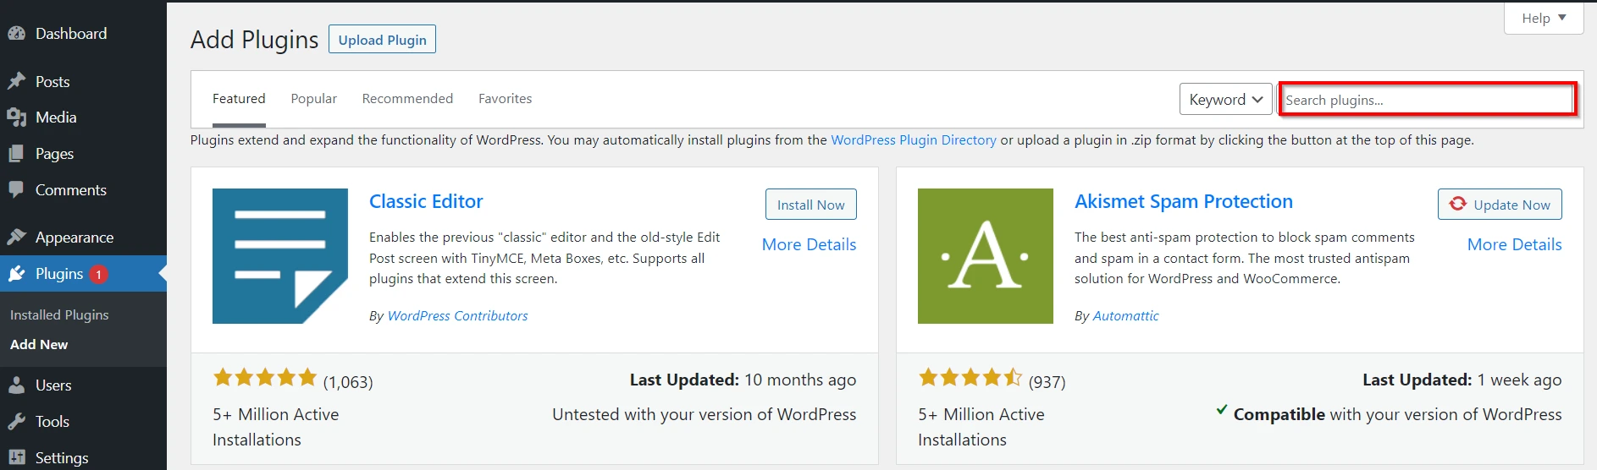Open the WordPress Plugin Directory link
The width and height of the screenshot is (1597, 470).
(913, 140)
